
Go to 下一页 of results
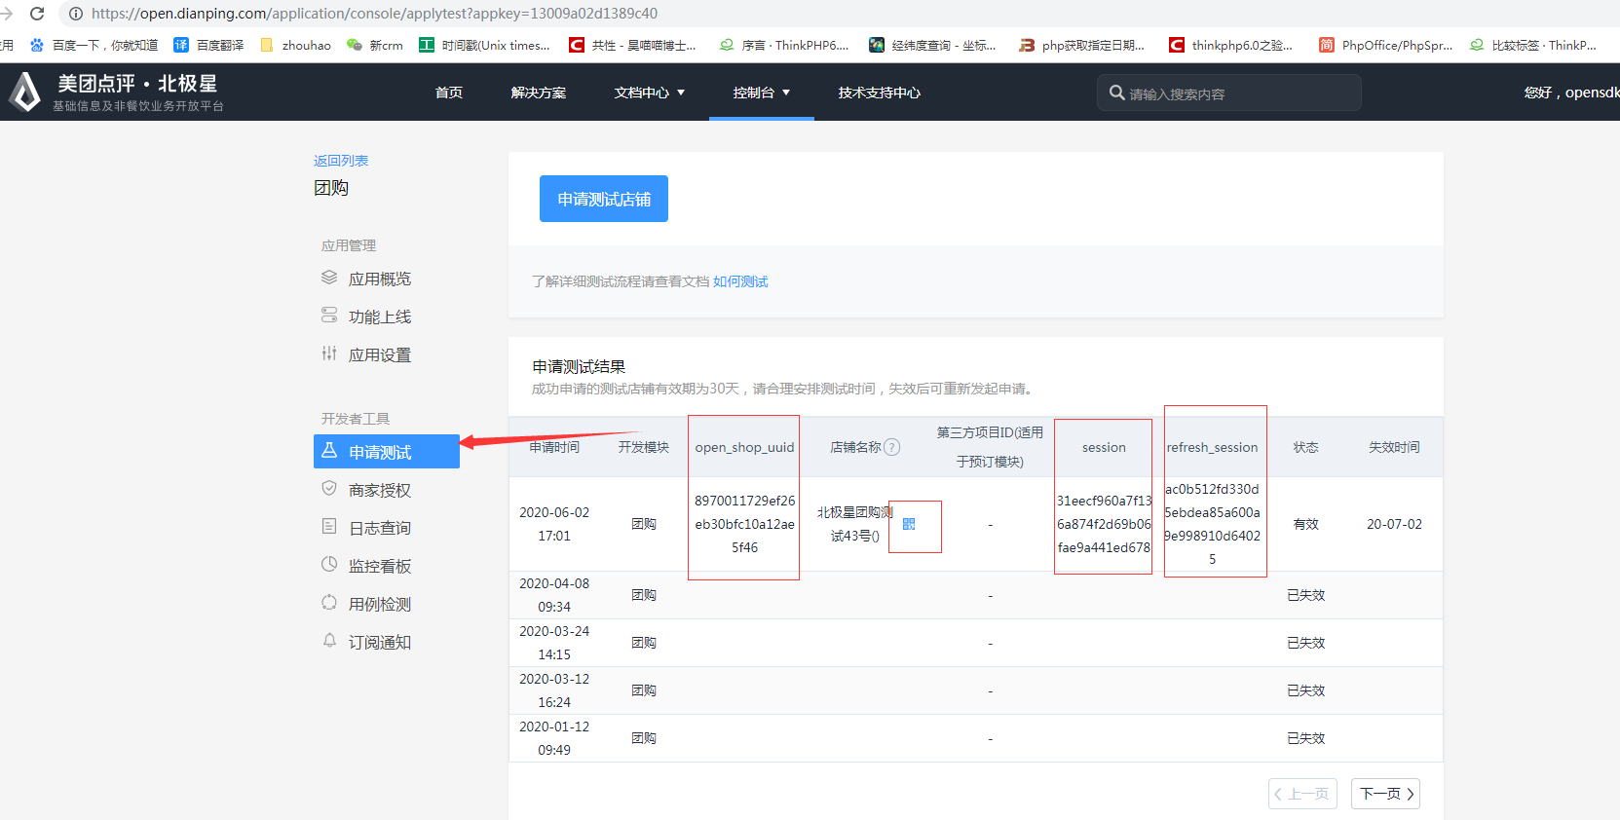click(1385, 794)
